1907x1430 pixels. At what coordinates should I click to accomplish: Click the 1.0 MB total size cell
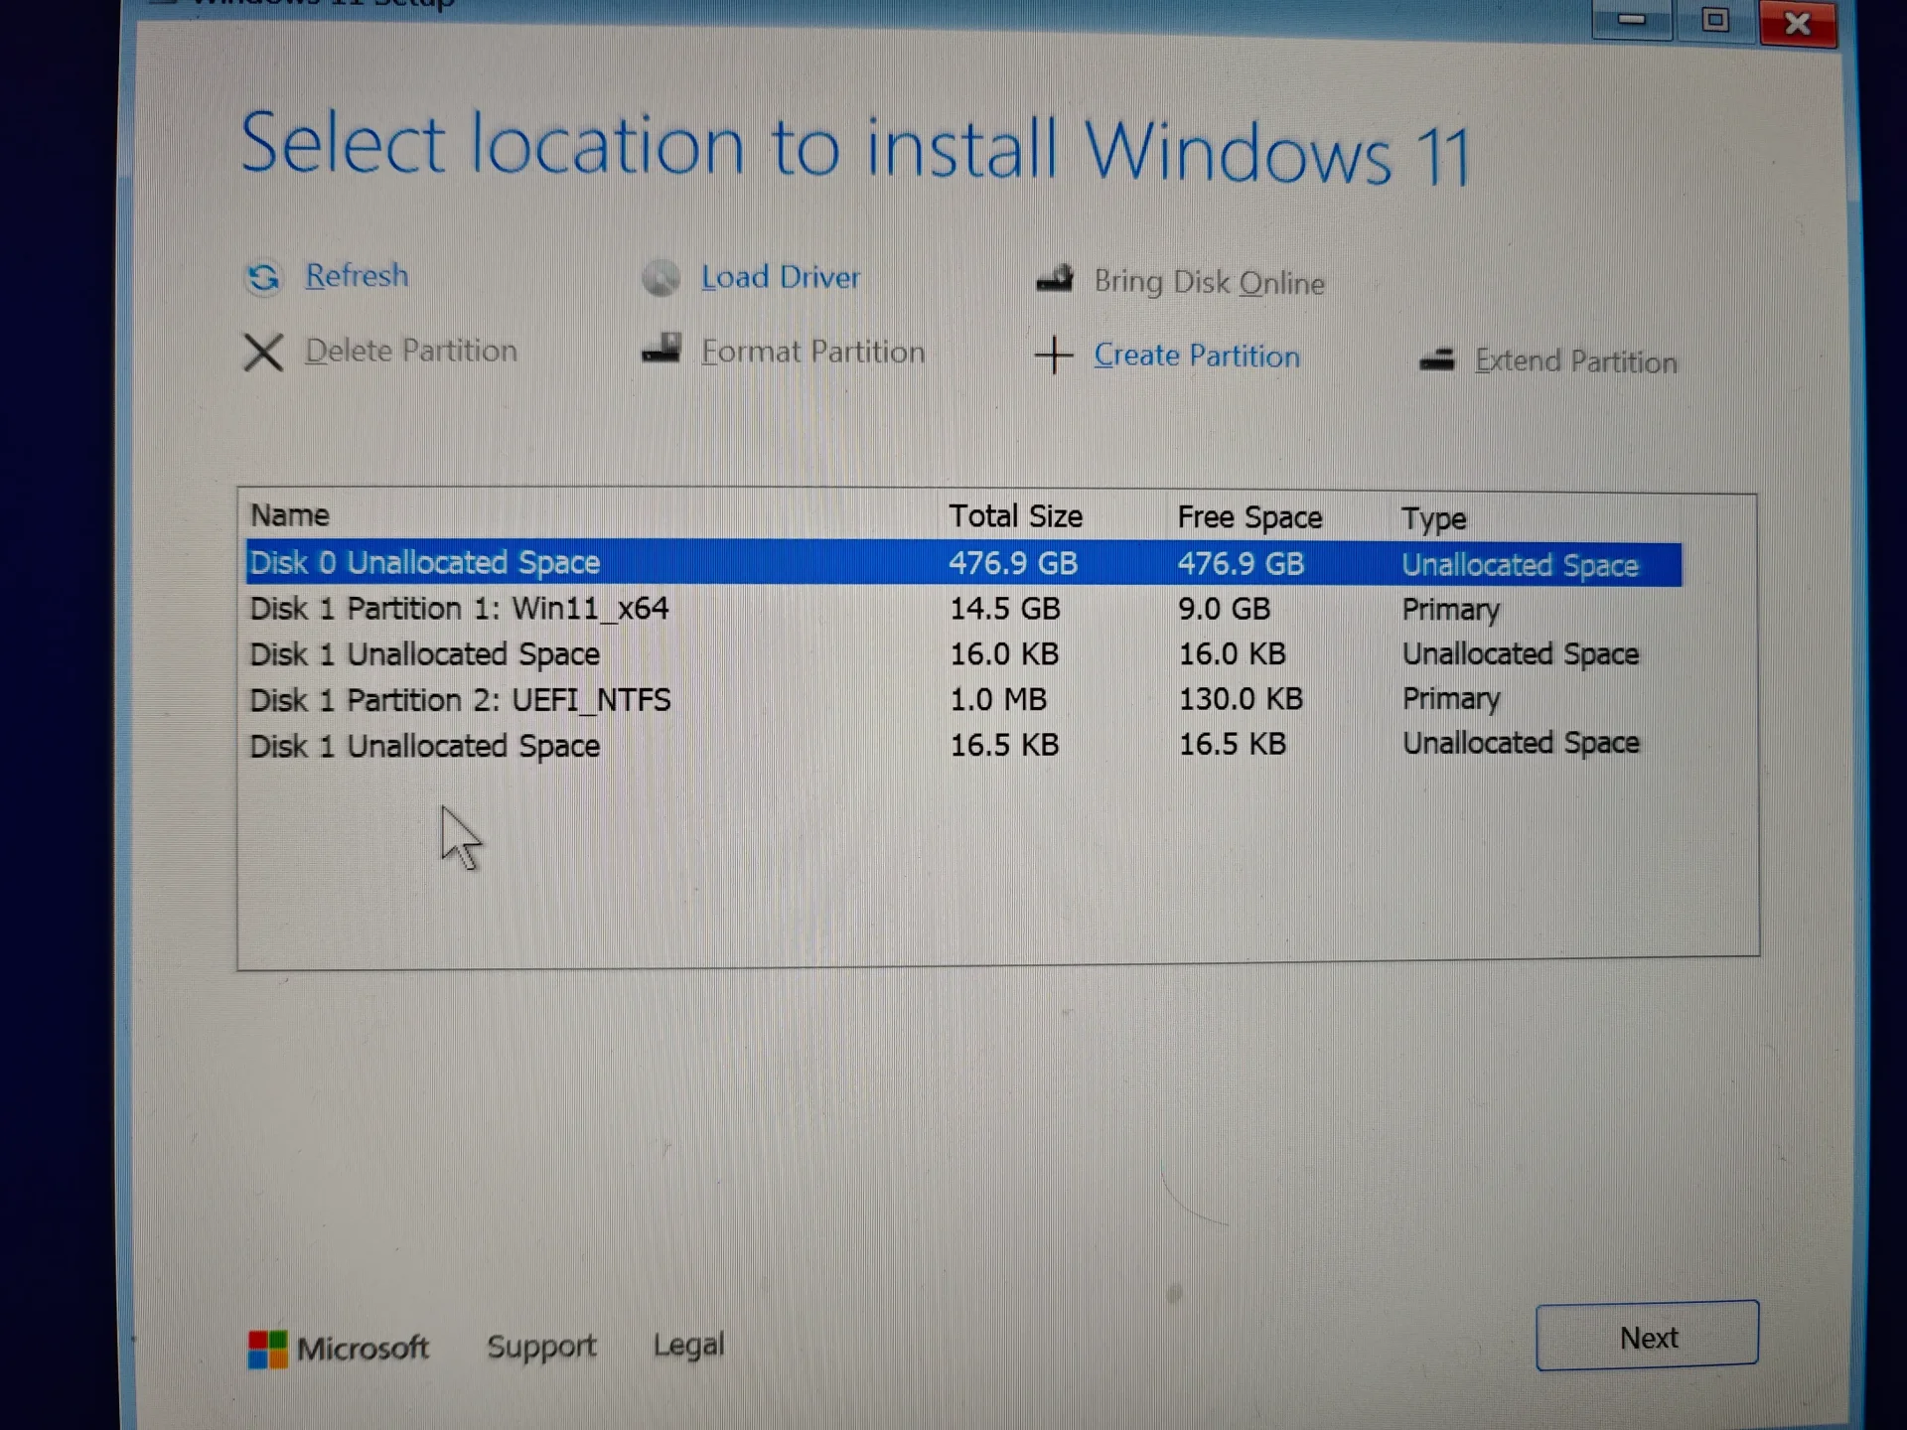point(998,699)
